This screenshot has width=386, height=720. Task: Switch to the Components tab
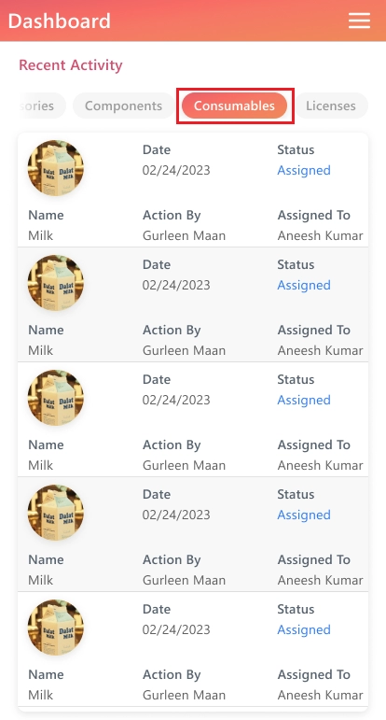tap(123, 106)
